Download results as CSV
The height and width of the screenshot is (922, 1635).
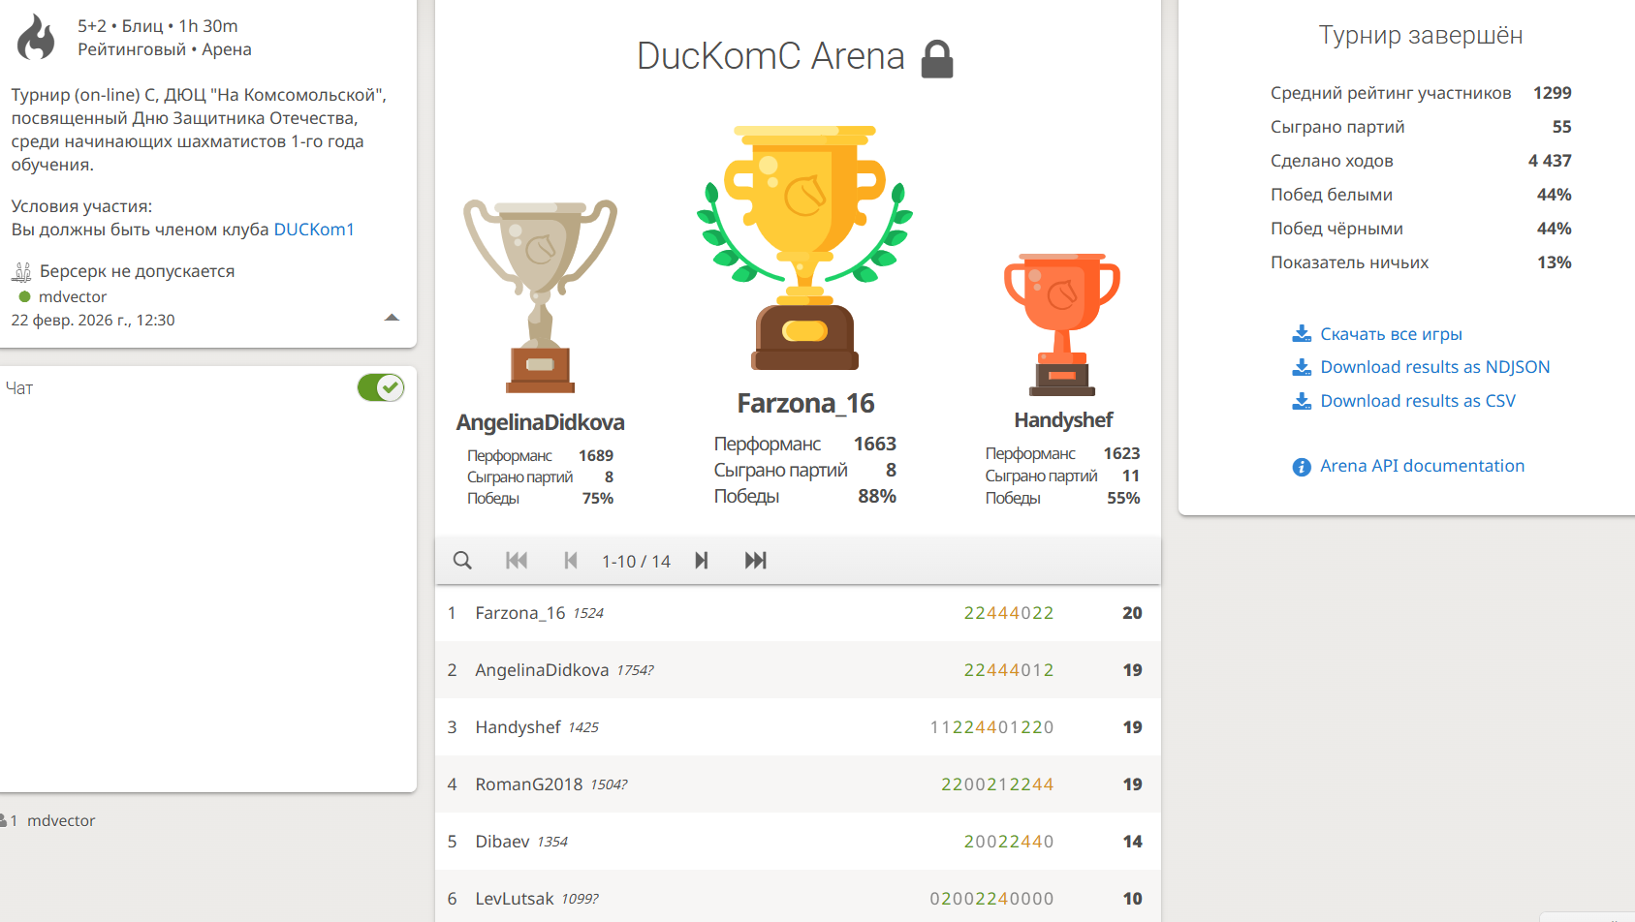coord(1417,401)
